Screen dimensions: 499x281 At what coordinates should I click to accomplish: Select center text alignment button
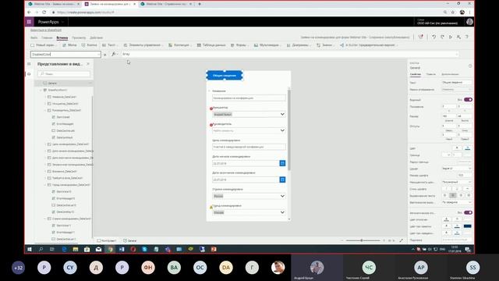pos(453,195)
